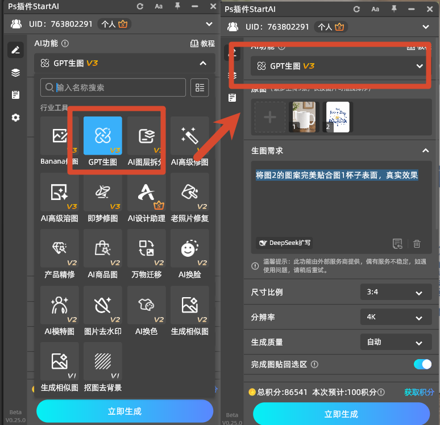Viewport: 440px width, 425px height.
Task: Open the AI高级溶图 tool
Action: tap(60, 192)
